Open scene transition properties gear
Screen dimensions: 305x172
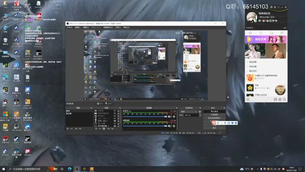200,112
